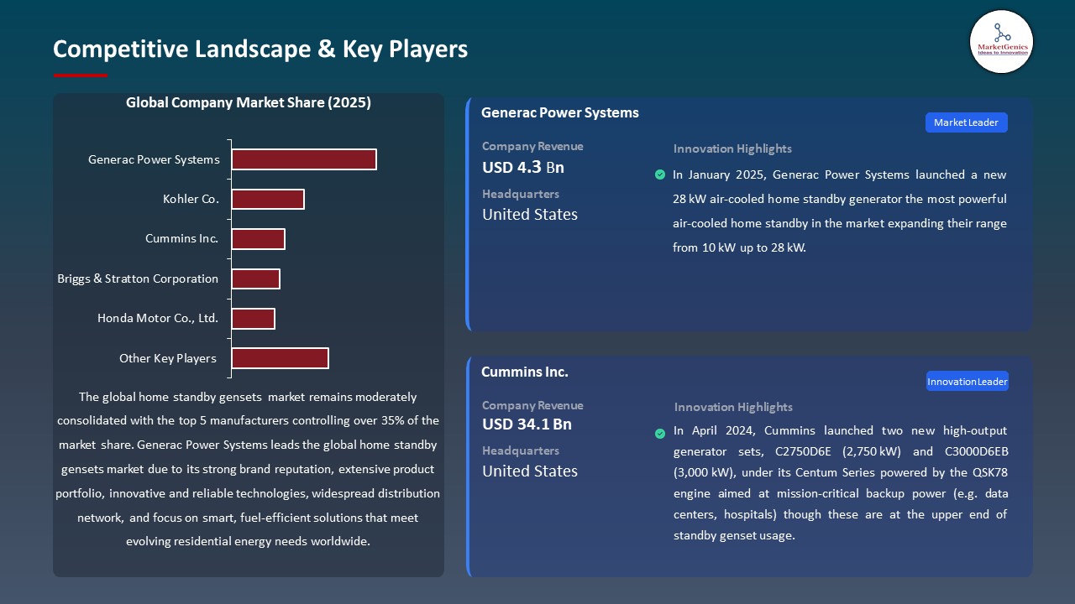Select the USD 4.3 Bn revenue figure
Image resolution: width=1075 pixels, height=604 pixels.
(x=522, y=167)
